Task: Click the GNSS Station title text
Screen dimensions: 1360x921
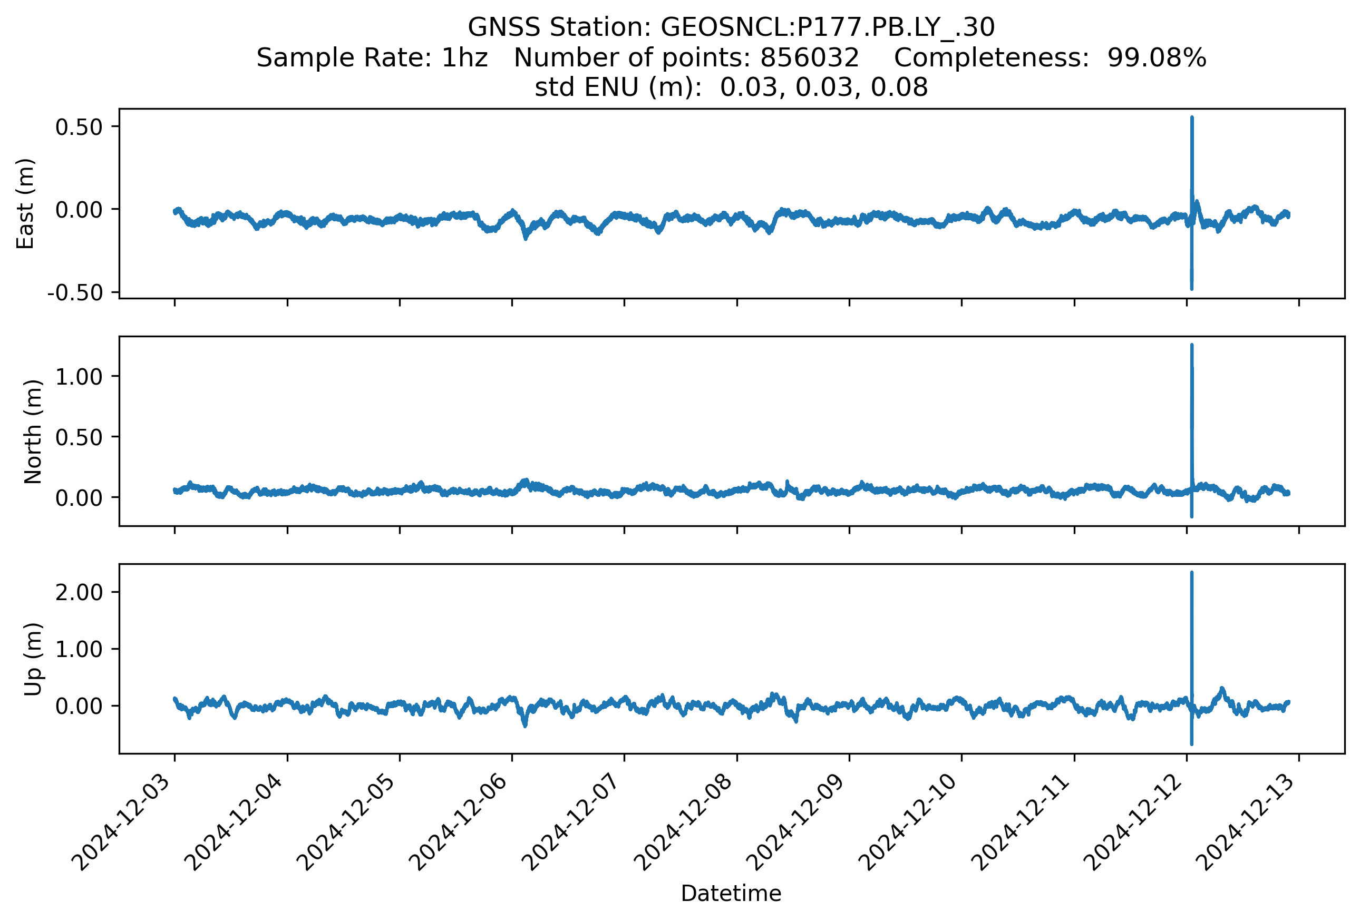Action: pos(731,27)
